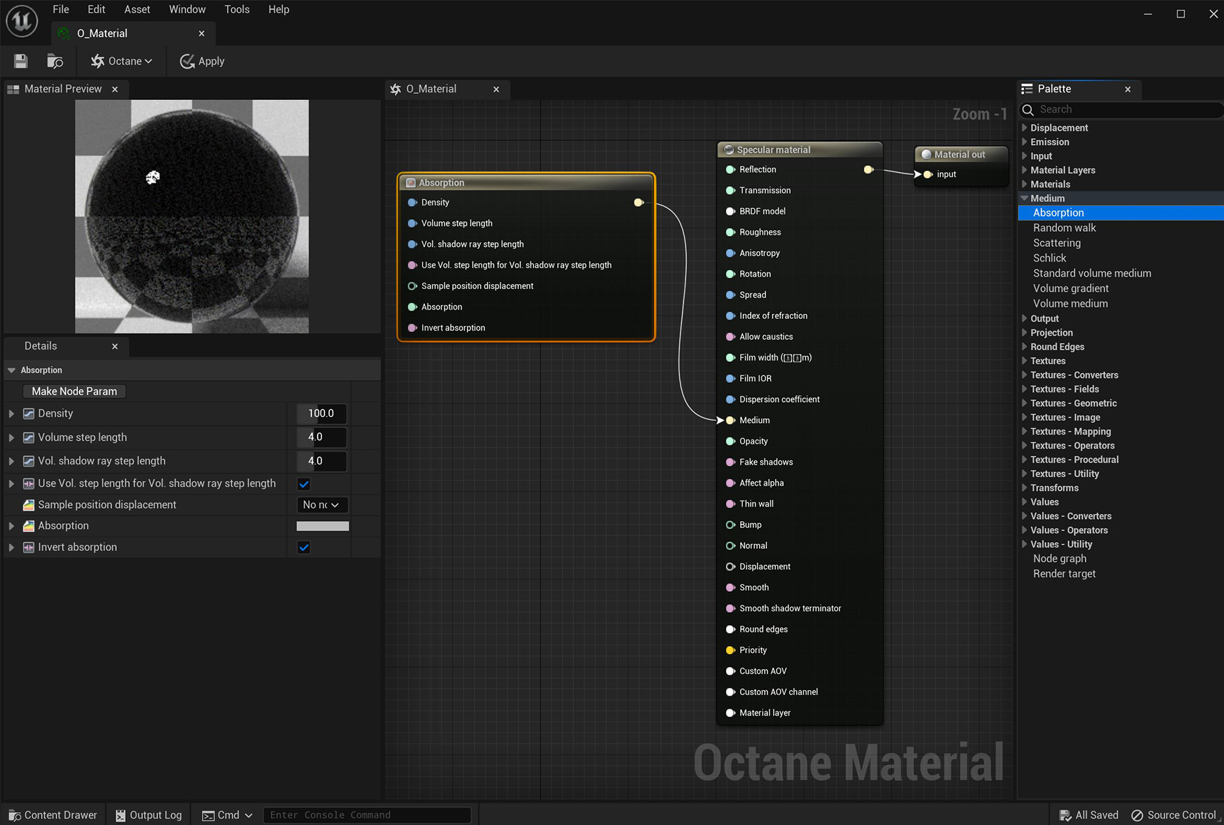Open Source Control status
The height and width of the screenshot is (825, 1224).
tap(1174, 815)
